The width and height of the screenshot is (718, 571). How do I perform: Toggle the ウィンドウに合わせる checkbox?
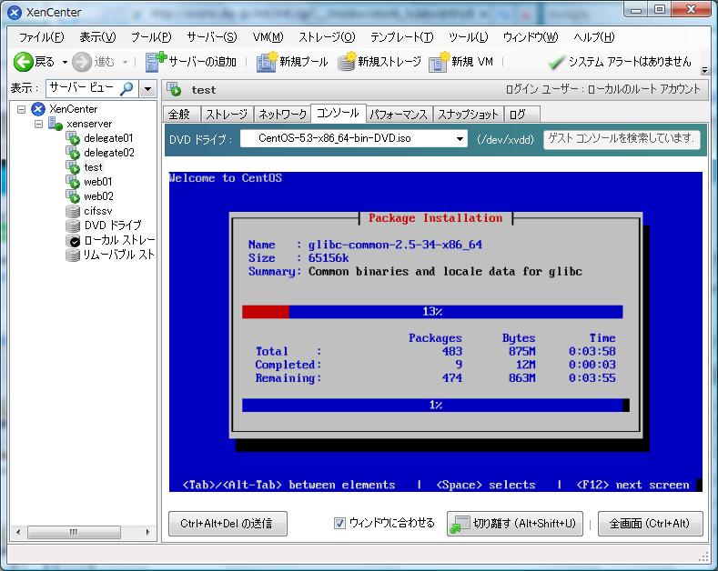(339, 523)
